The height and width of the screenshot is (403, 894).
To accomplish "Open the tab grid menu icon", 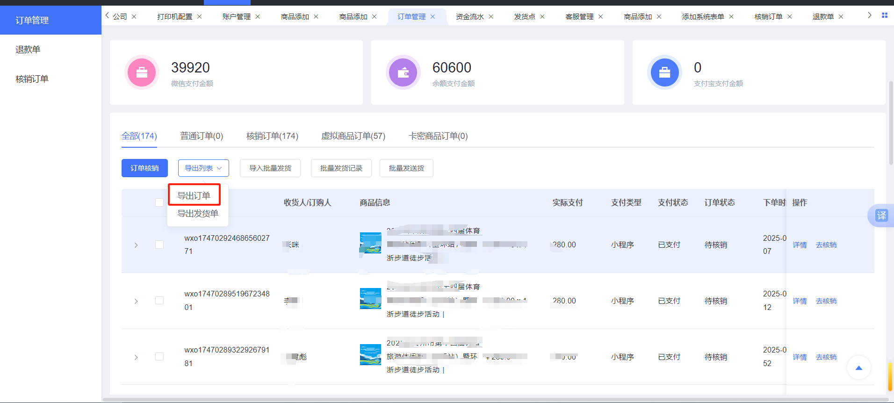I will click(884, 15).
